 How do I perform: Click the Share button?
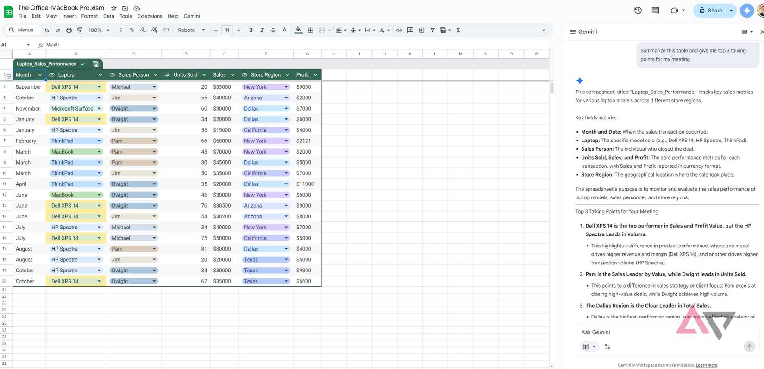point(710,10)
